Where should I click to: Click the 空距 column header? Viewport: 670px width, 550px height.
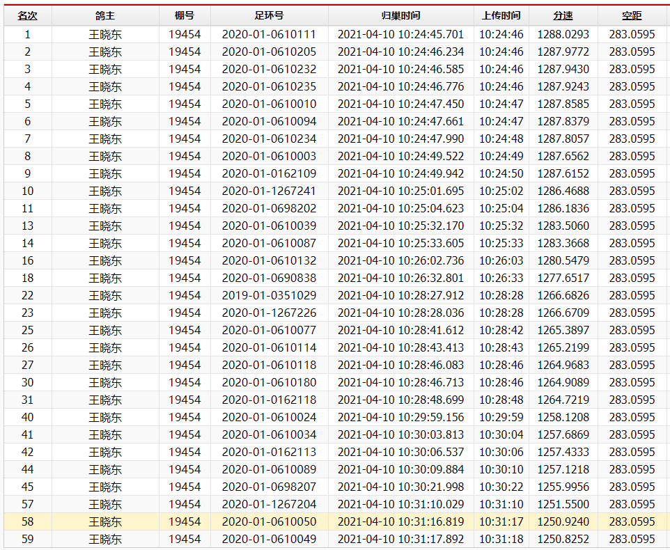click(x=632, y=15)
